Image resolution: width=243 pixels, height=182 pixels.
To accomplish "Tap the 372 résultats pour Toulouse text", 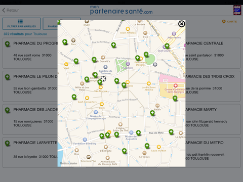I will [25, 34].
